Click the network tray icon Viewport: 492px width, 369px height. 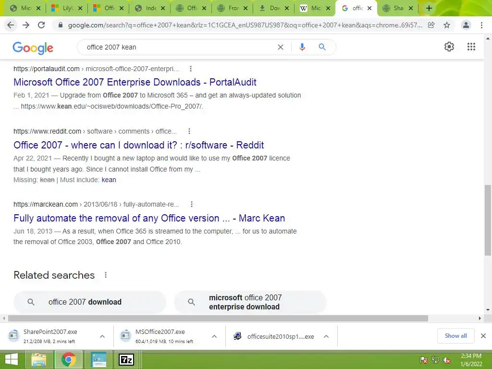point(435,360)
